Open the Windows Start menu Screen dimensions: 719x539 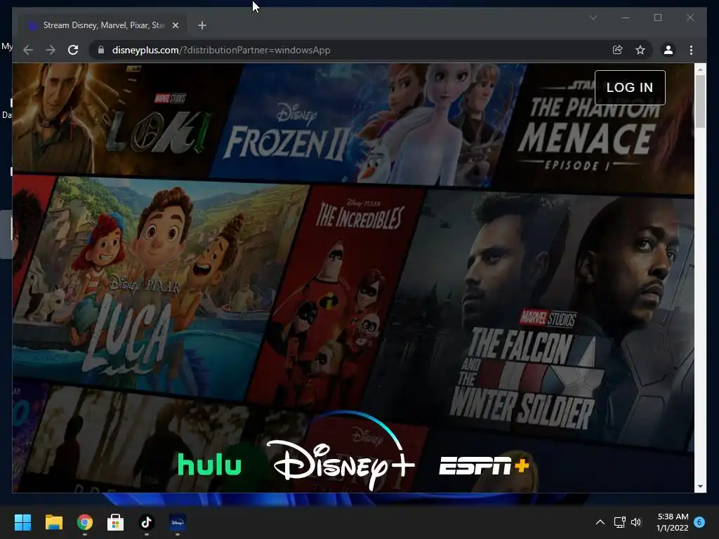click(22, 522)
